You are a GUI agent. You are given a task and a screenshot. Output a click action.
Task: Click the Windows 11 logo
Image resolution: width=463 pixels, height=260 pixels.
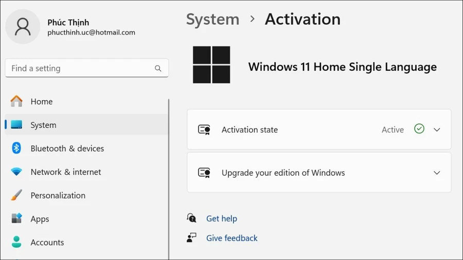211,65
